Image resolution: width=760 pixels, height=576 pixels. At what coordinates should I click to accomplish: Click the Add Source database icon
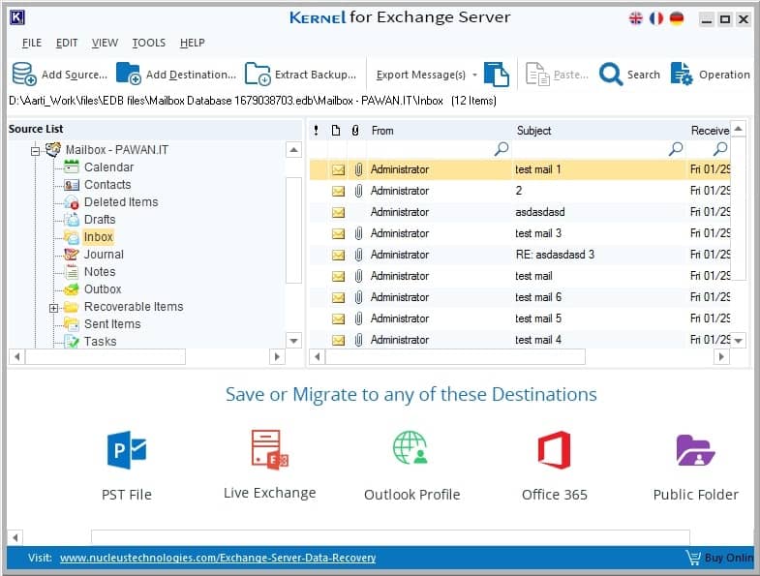point(24,74)
